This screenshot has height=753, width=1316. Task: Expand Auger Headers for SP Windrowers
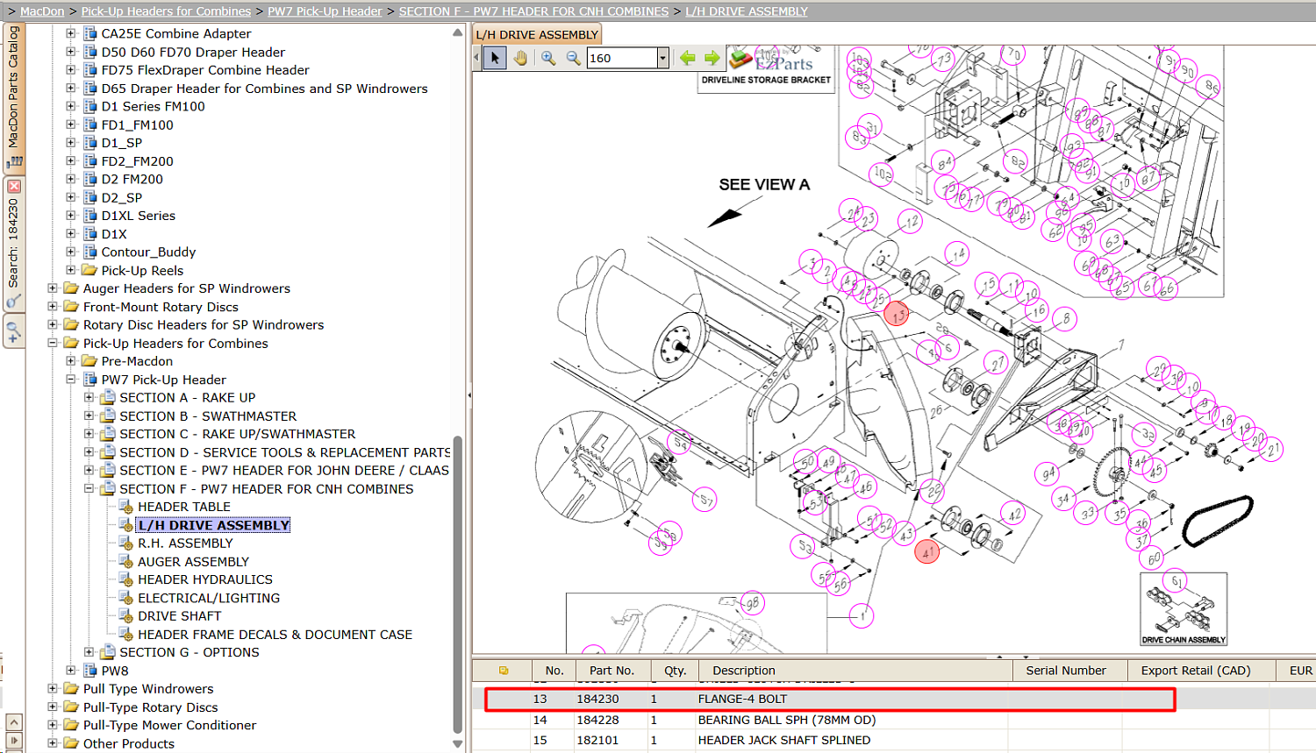pos(53,288)
